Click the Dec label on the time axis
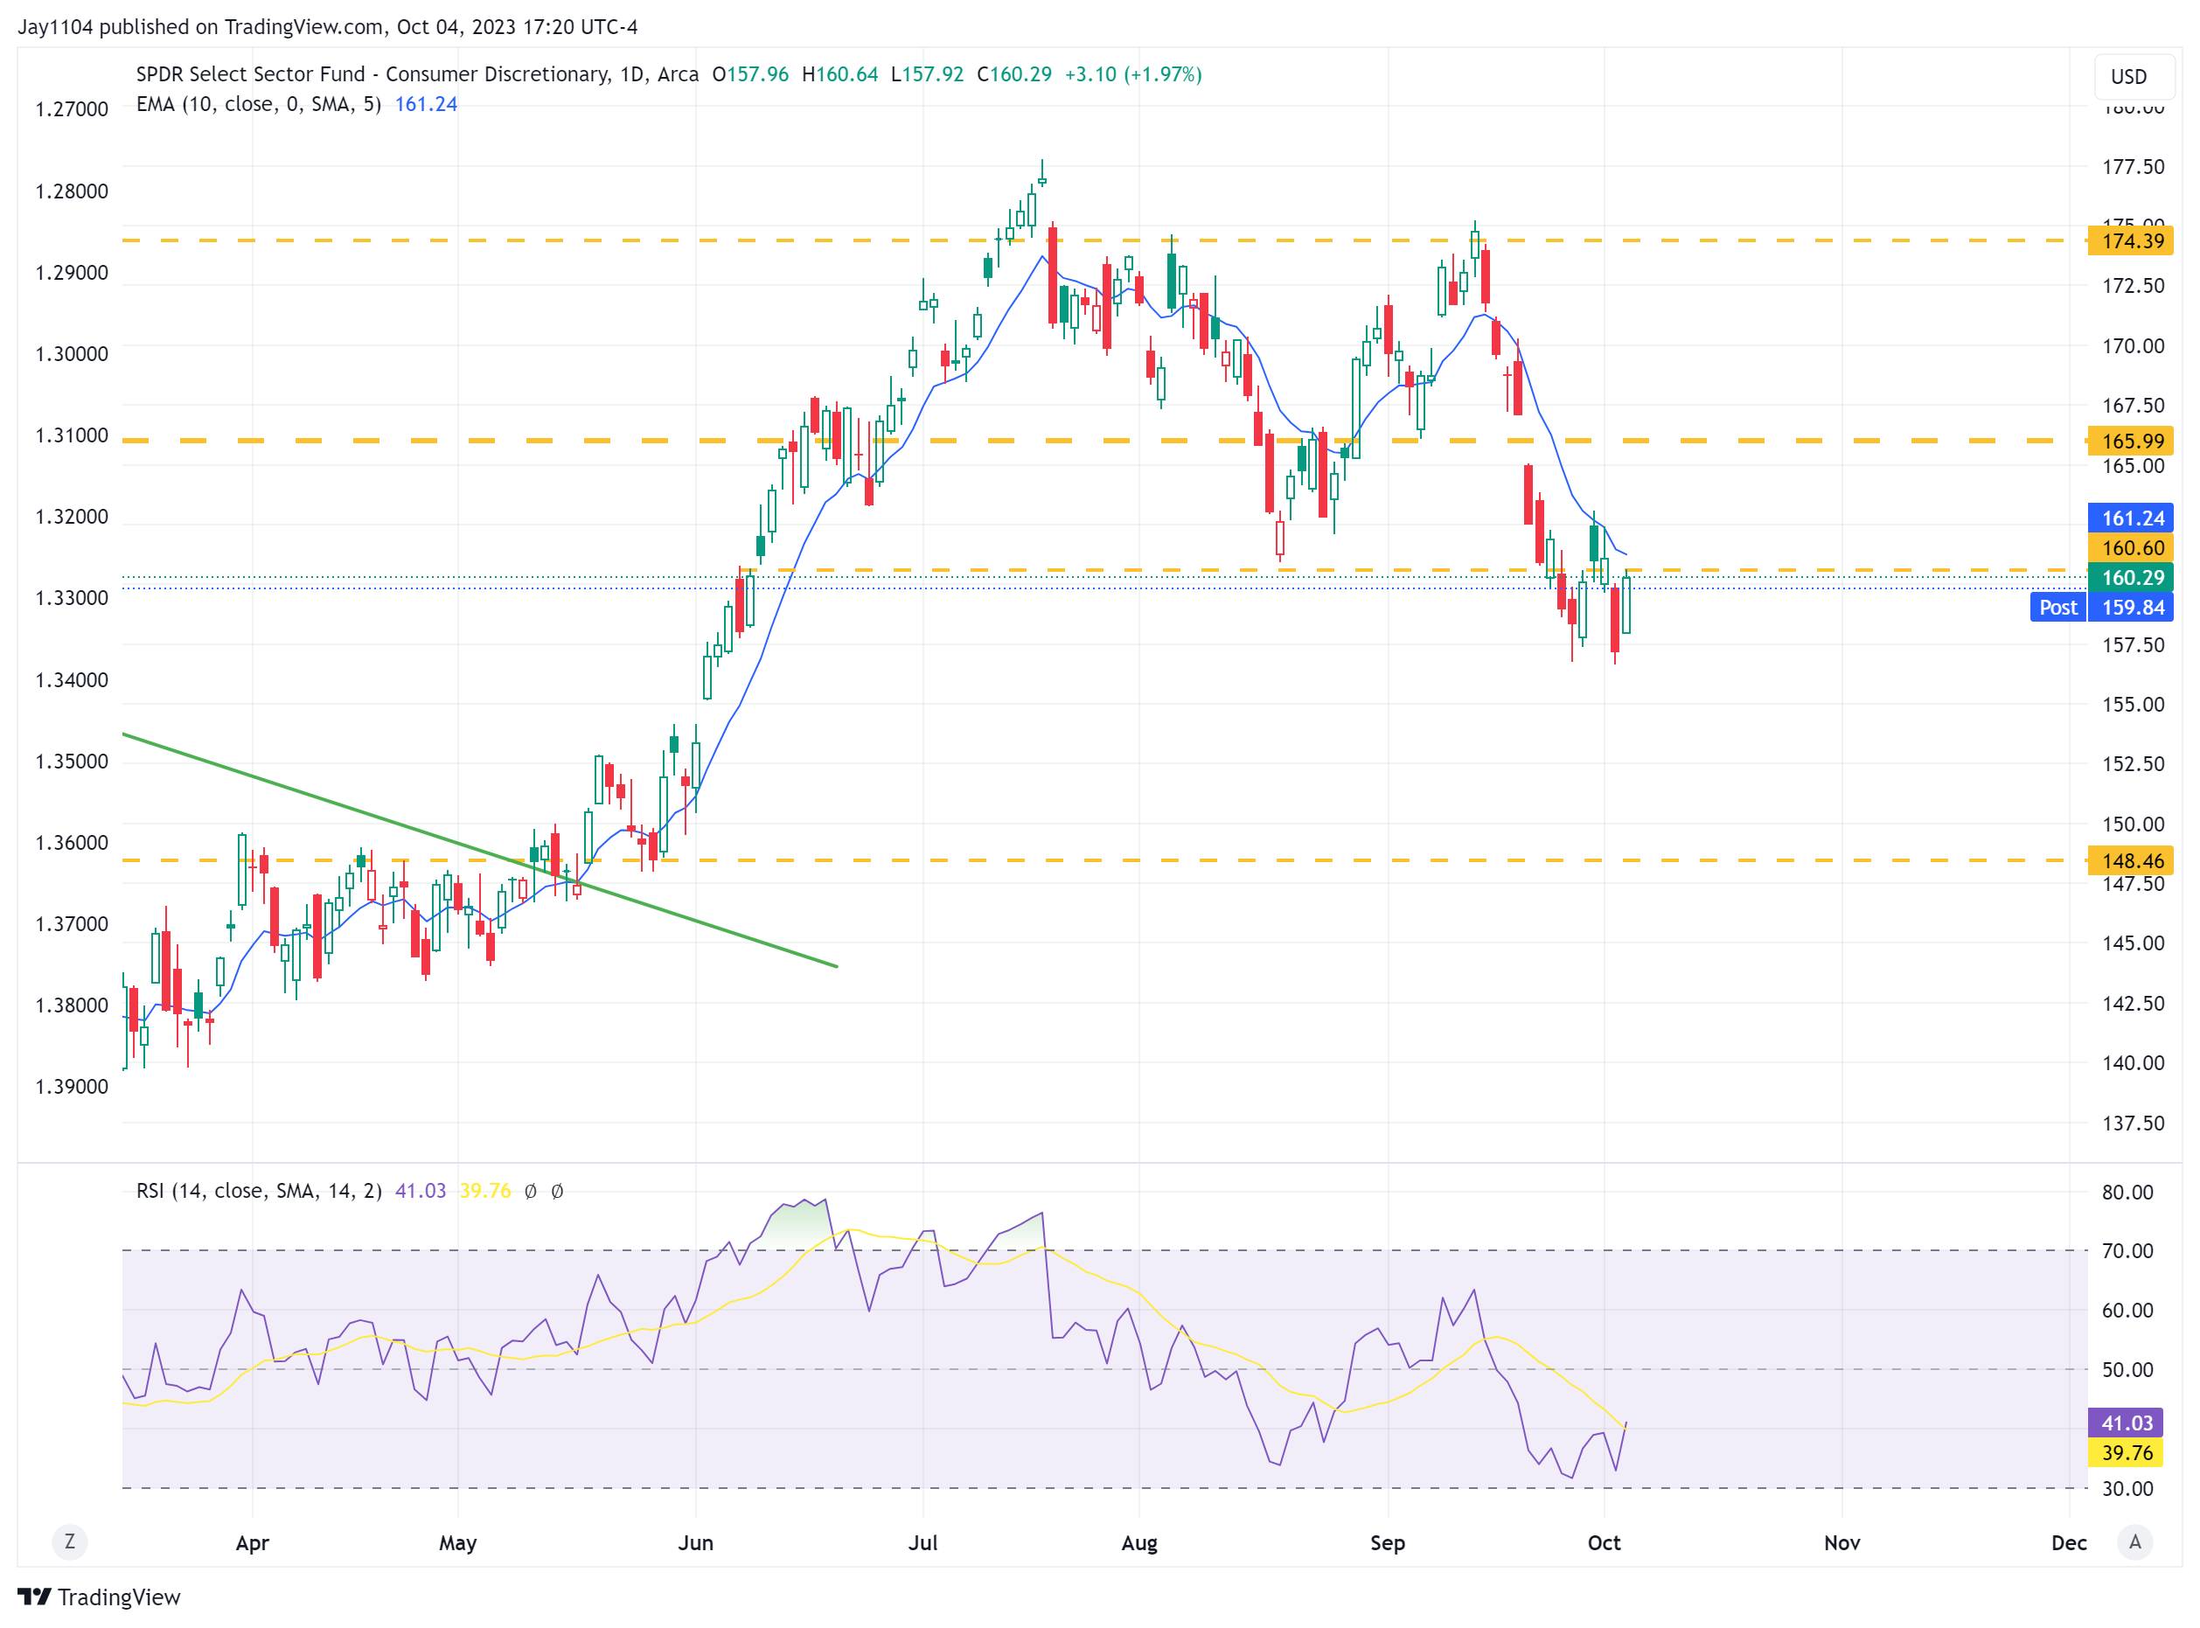This screenshot has height=1628, width=2200. (2068, 1542)
